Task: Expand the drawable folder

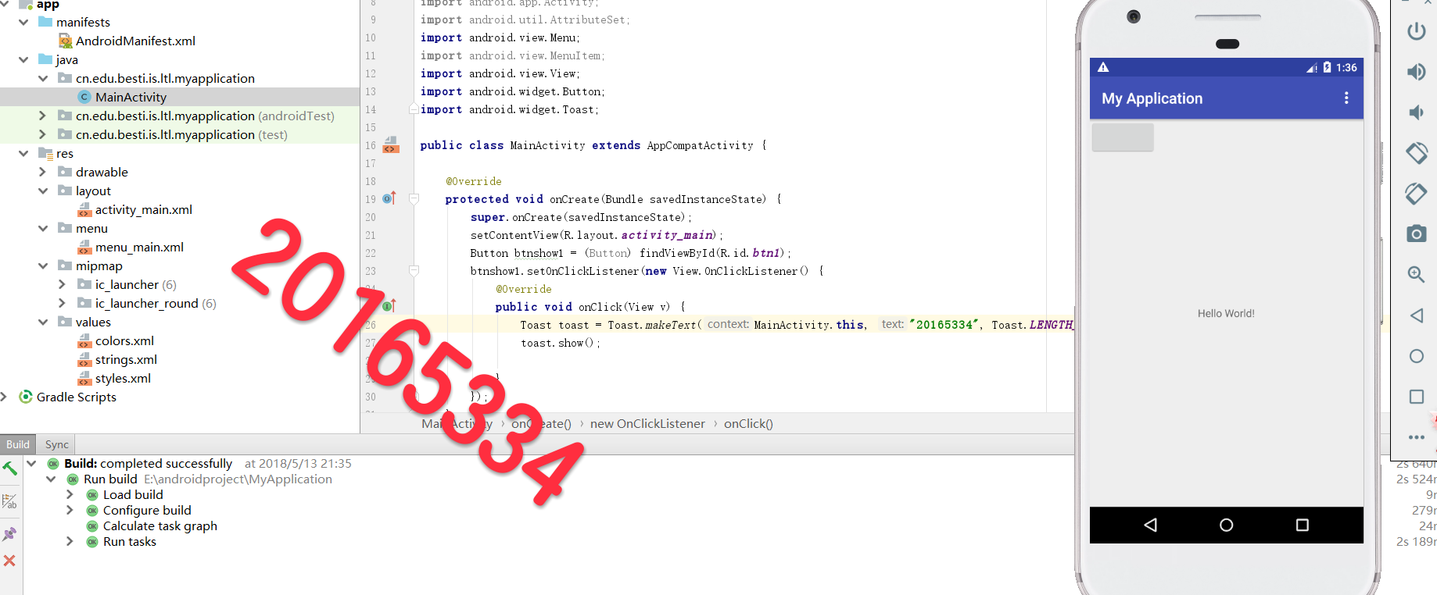Action: tap(43, 172)
